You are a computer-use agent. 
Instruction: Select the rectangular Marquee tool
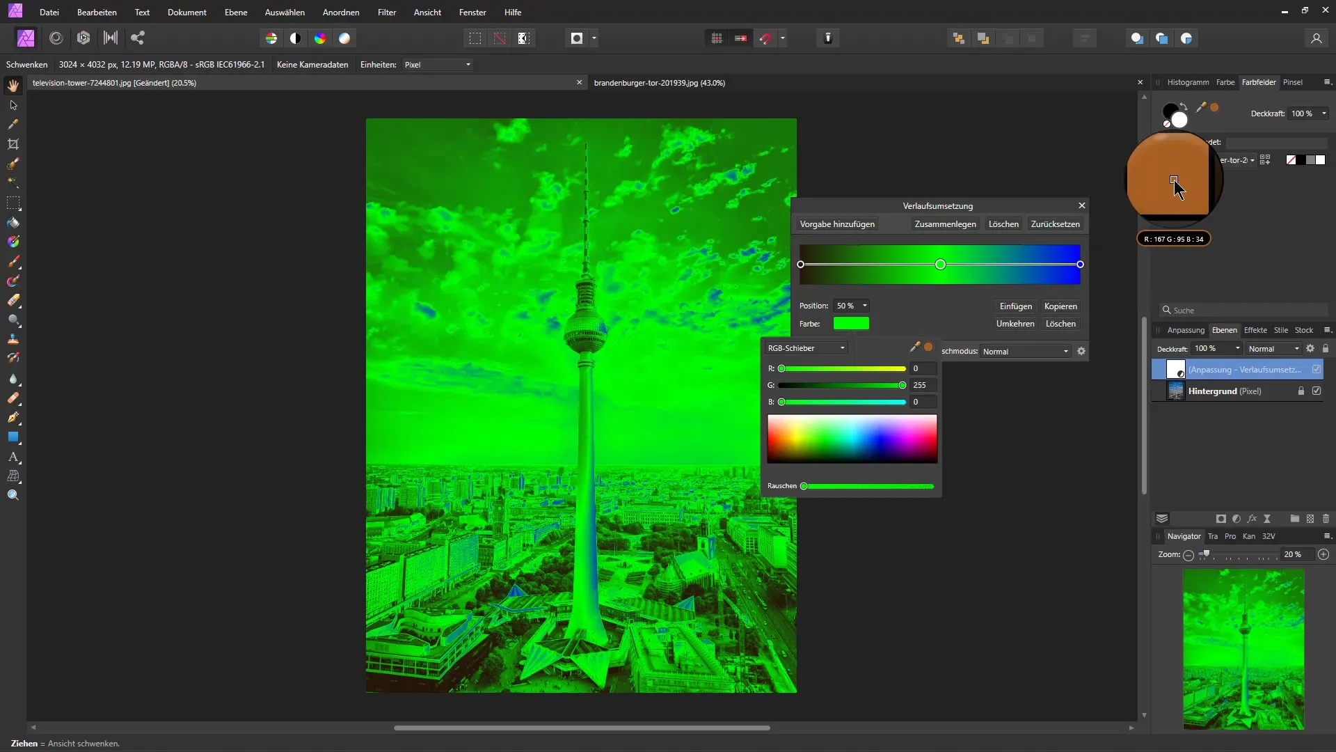pos(13,203)
